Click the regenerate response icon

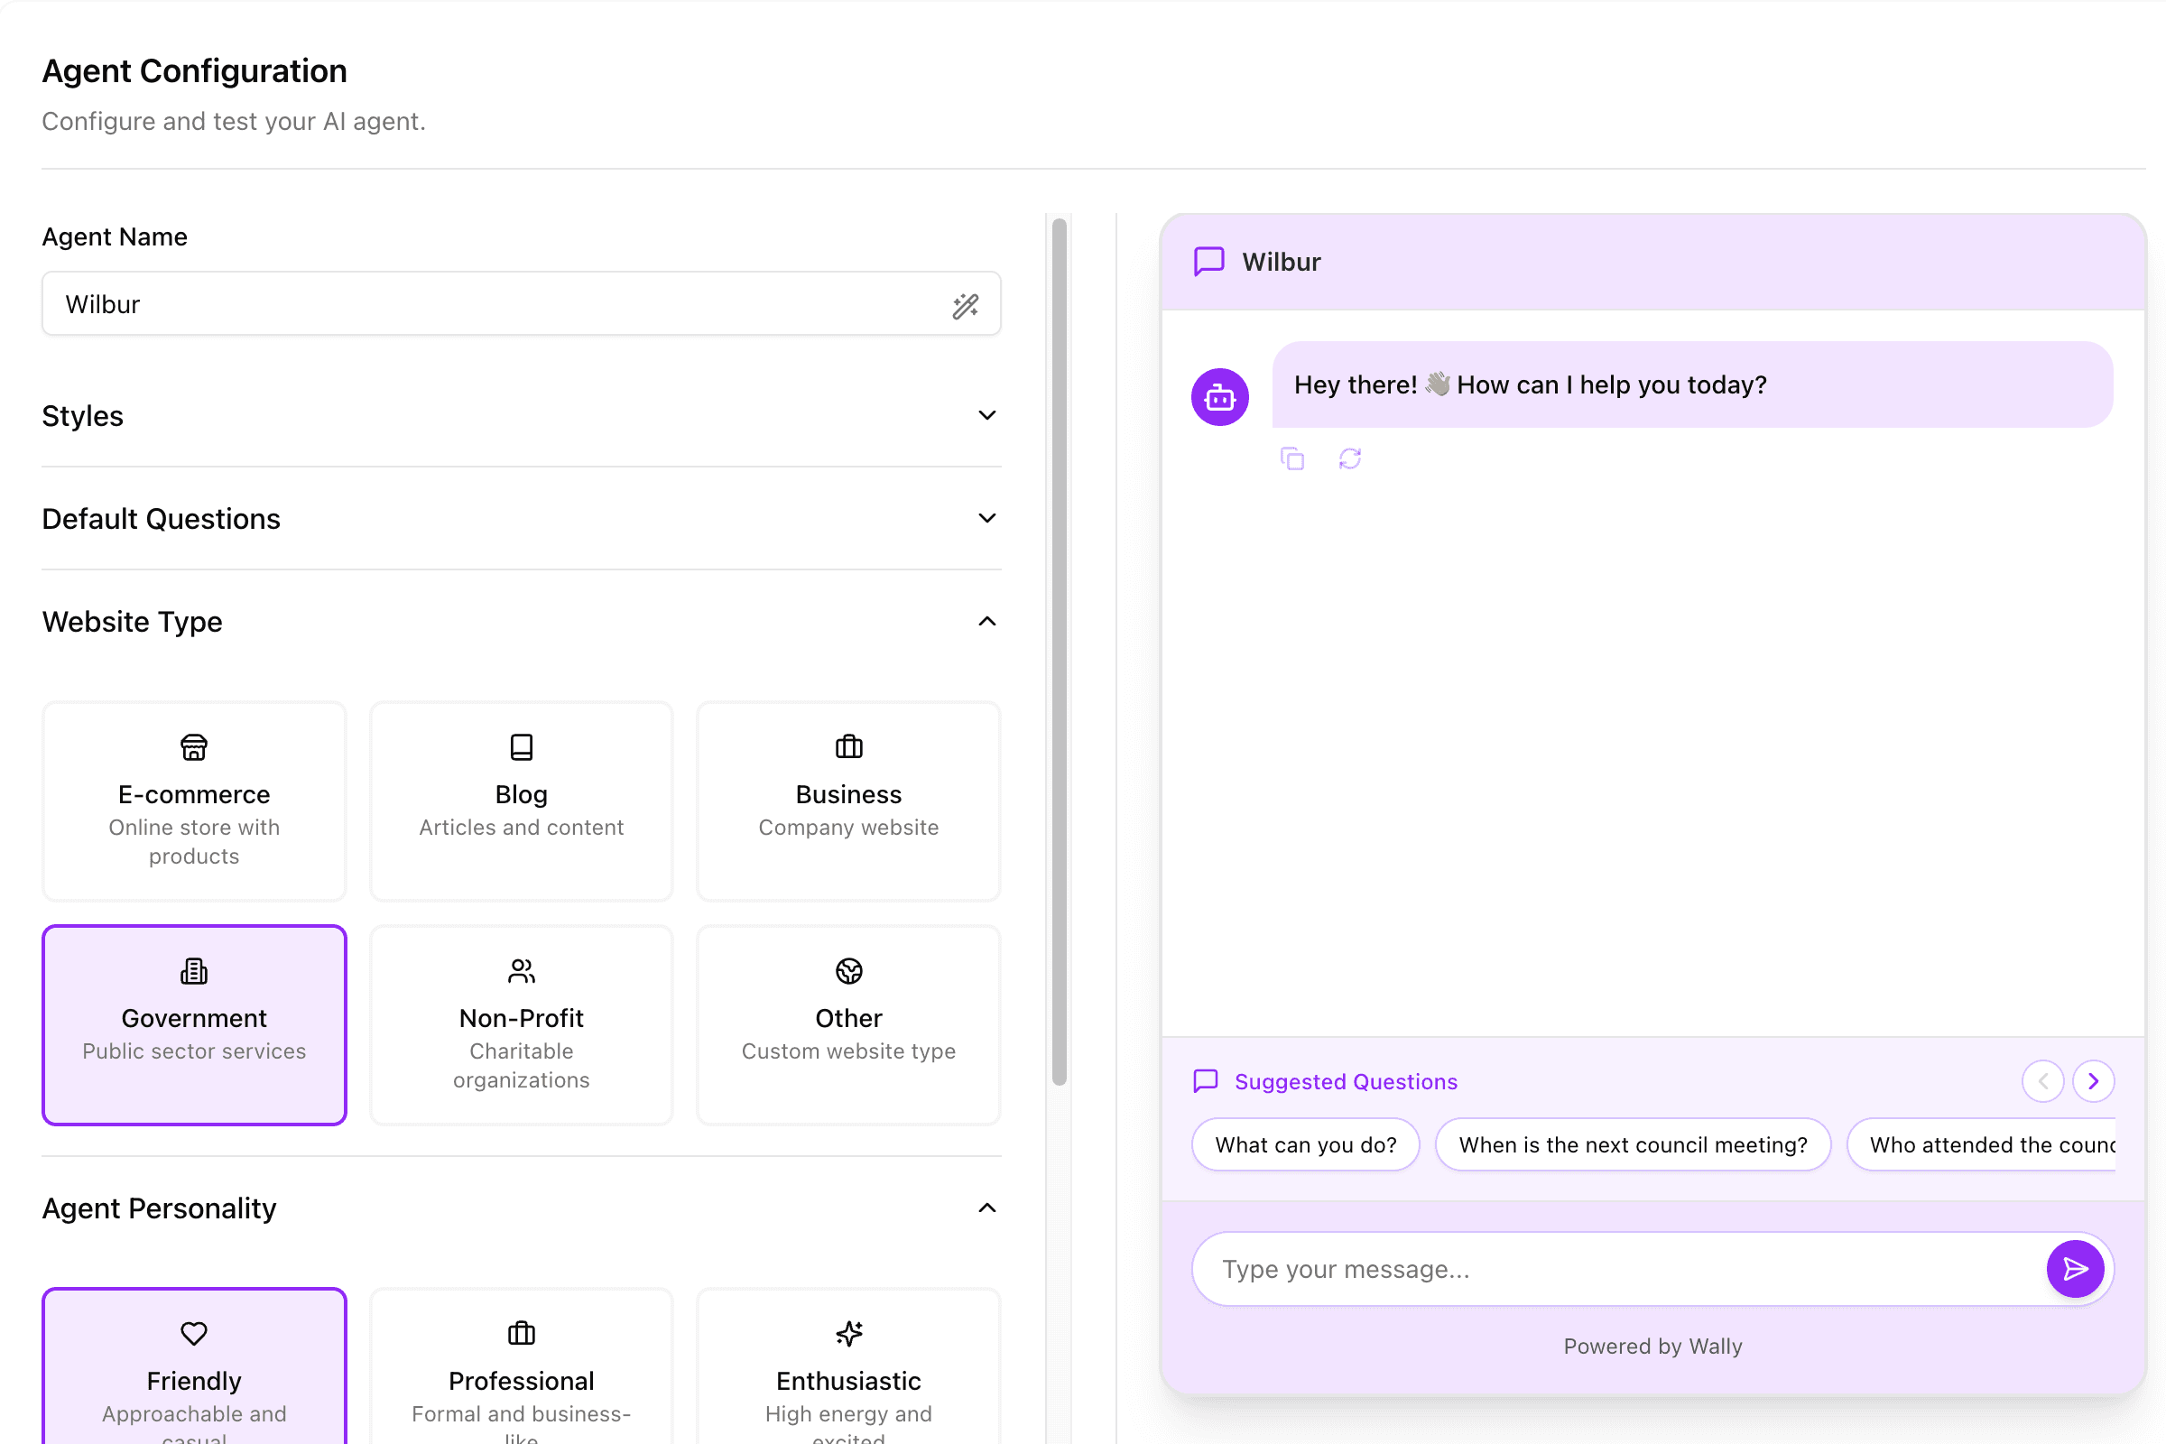coord(1349,458)
